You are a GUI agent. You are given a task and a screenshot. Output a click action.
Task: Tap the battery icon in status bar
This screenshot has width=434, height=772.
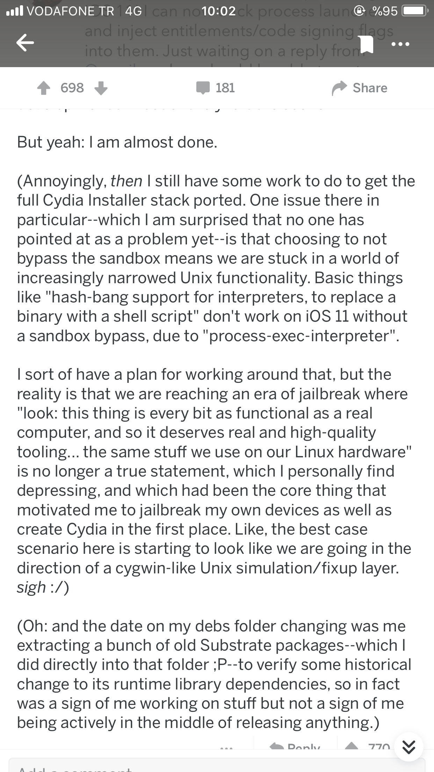[x=415, y=11]
